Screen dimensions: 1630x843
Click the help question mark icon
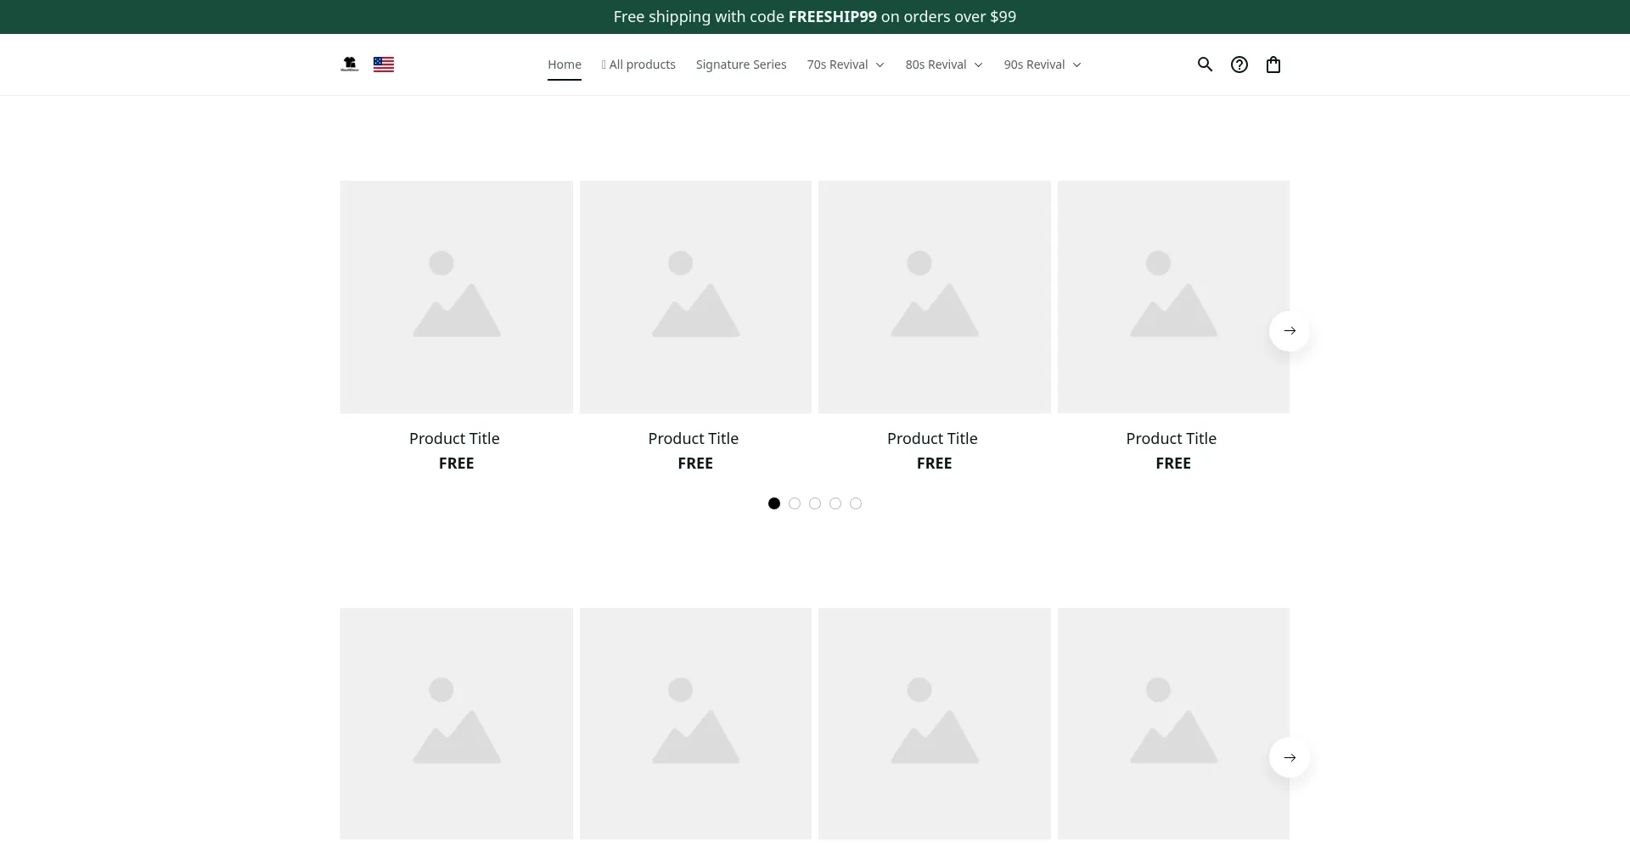(1239, 65)
